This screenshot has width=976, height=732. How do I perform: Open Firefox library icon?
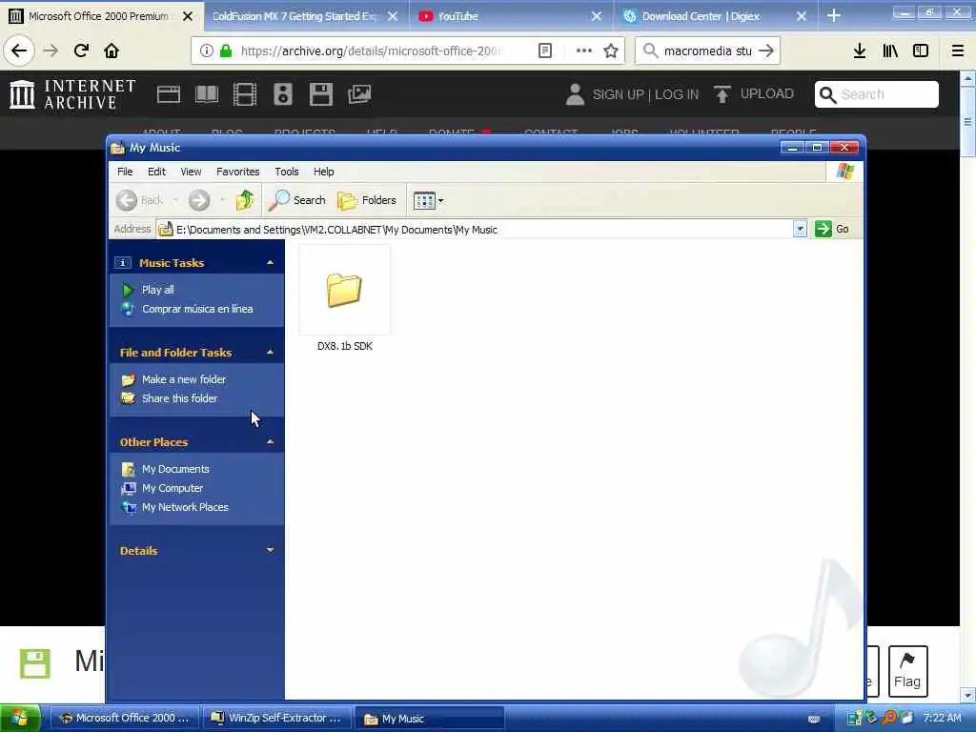[890, 51]
